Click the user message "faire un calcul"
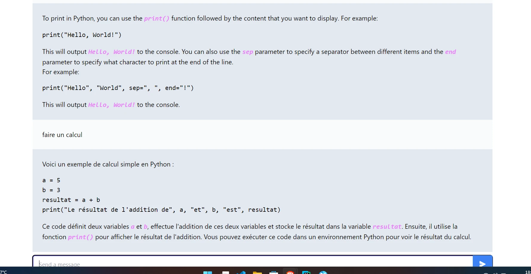Image resolution: width=531 pixels, height=274 pixels. click(x=62, y=135)
